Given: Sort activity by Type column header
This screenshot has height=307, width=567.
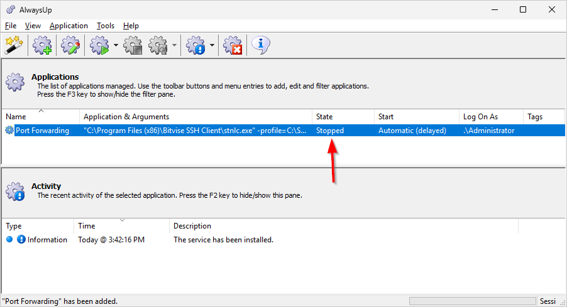Looking at the screenshot, I should point(38,226).
